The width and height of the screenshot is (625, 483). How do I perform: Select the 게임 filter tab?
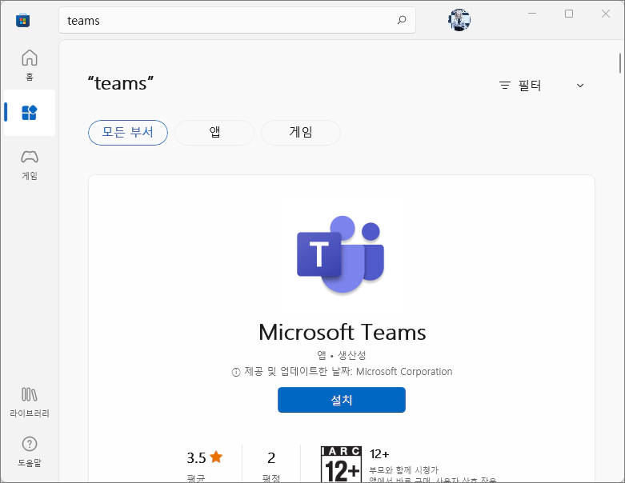tap(301, 133)
